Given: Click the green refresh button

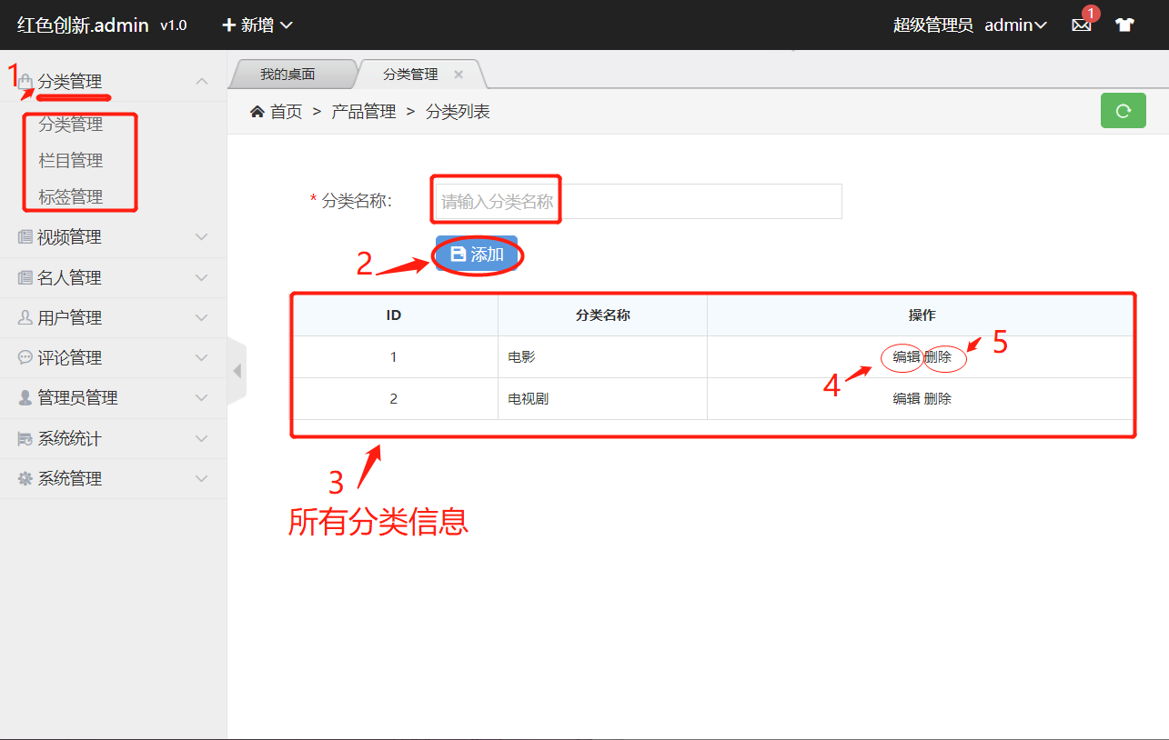Looking at the screenshot, I should click(1124, 111).
